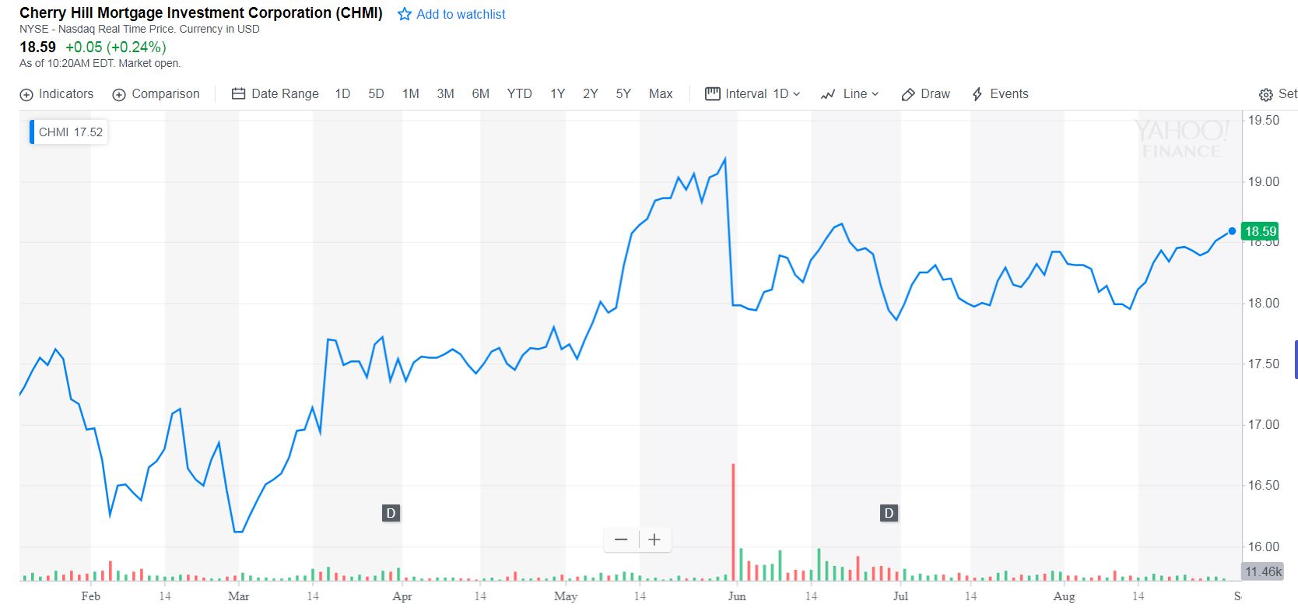This screenshot has width=1298, height=615.
Task: Open the Events lightning icon
Action: tap(977, 95)
